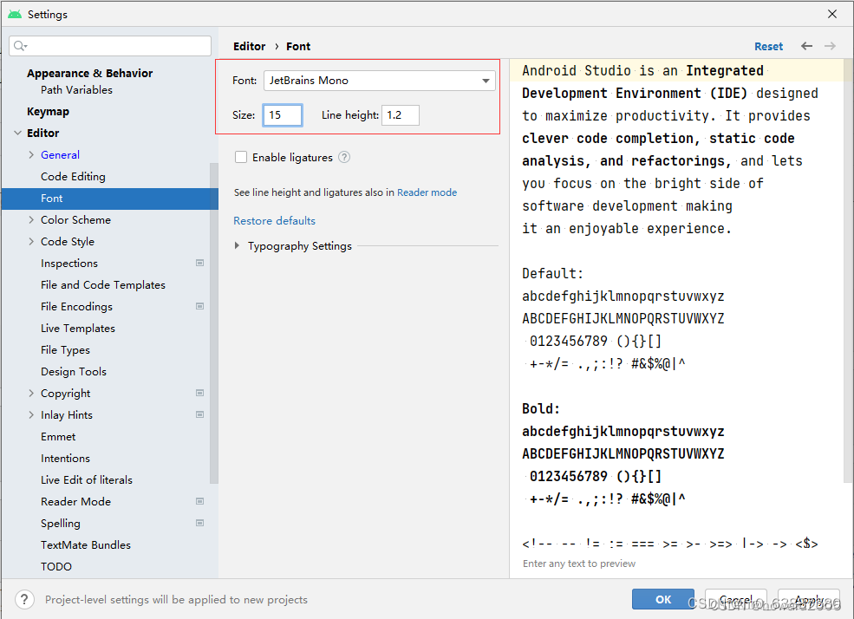
Task: Open Reader Mode settings page
Action: (75, 501)
